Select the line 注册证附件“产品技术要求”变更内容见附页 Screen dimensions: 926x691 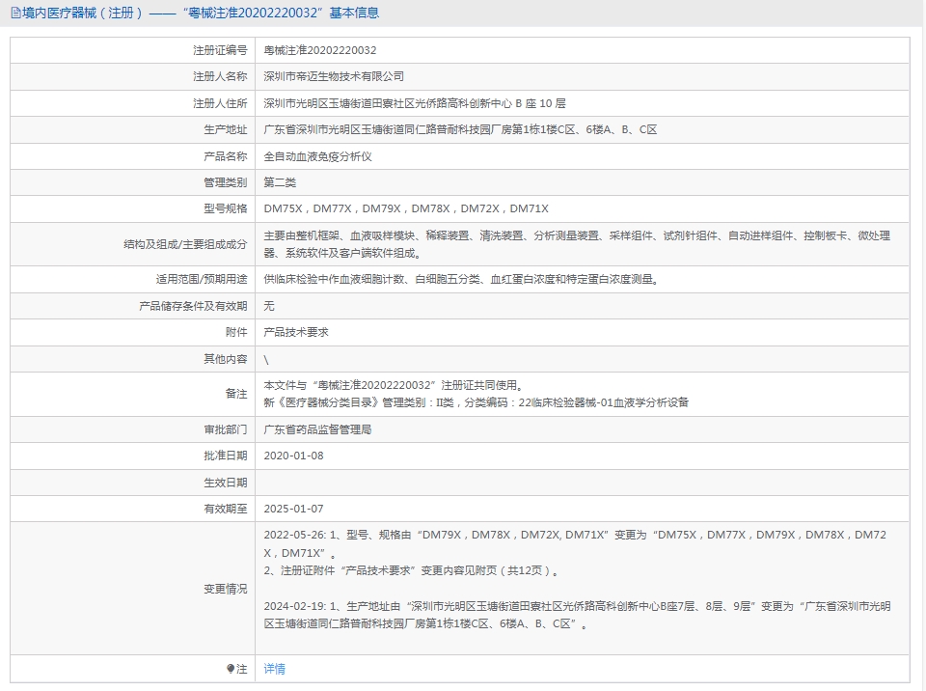pos(411,570)
